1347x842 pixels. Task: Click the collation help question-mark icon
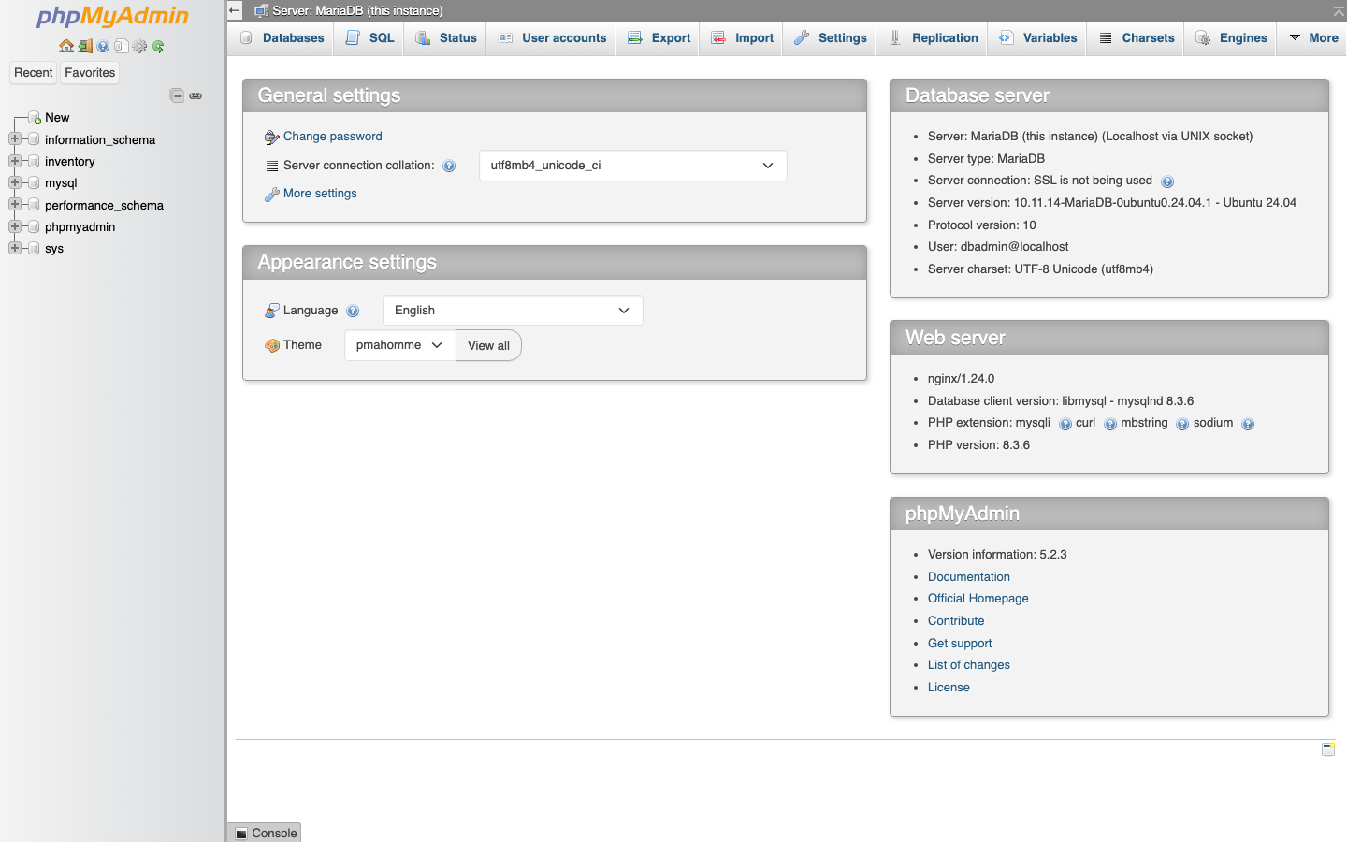coord(449,166)
